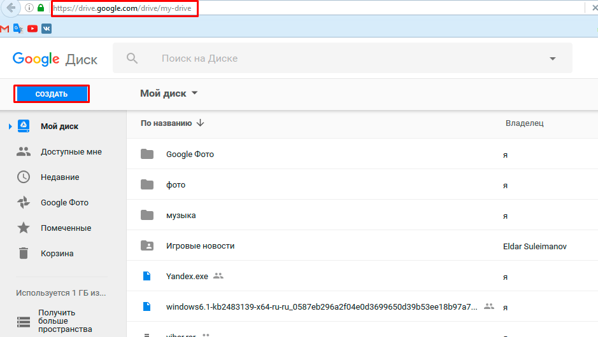This screenshot has height=337, width=598.
Task: Click the search magnifier icon
Action: [x=132, y=58]
